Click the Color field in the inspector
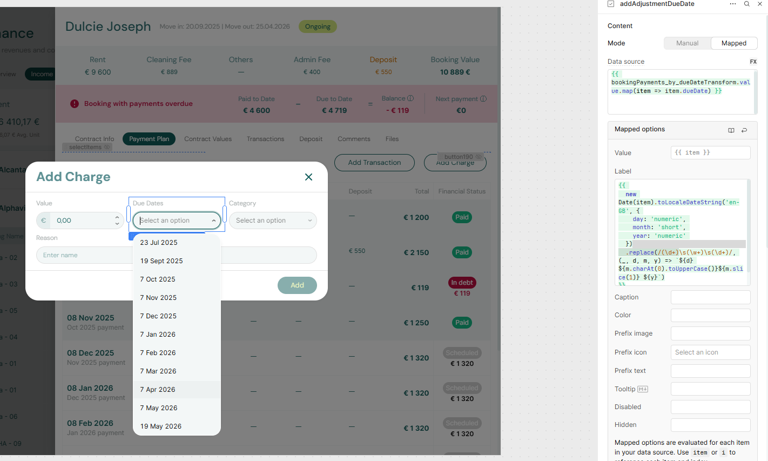 710,315
